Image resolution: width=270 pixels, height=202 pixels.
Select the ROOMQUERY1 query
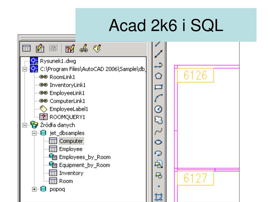click(x=67, y=117)
